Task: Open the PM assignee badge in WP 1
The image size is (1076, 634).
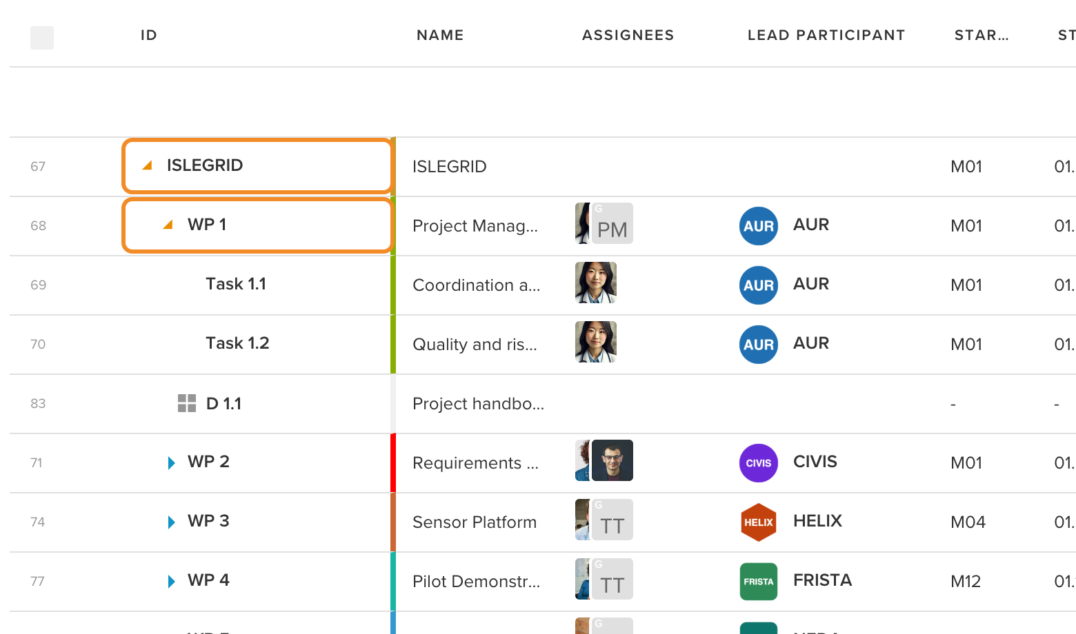Action: [612, 223]
